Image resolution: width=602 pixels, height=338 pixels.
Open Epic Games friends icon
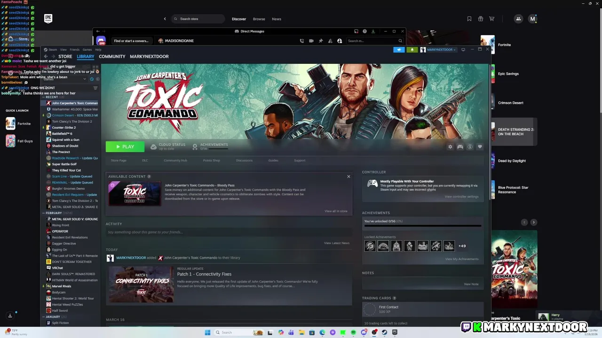pos(518,19)
